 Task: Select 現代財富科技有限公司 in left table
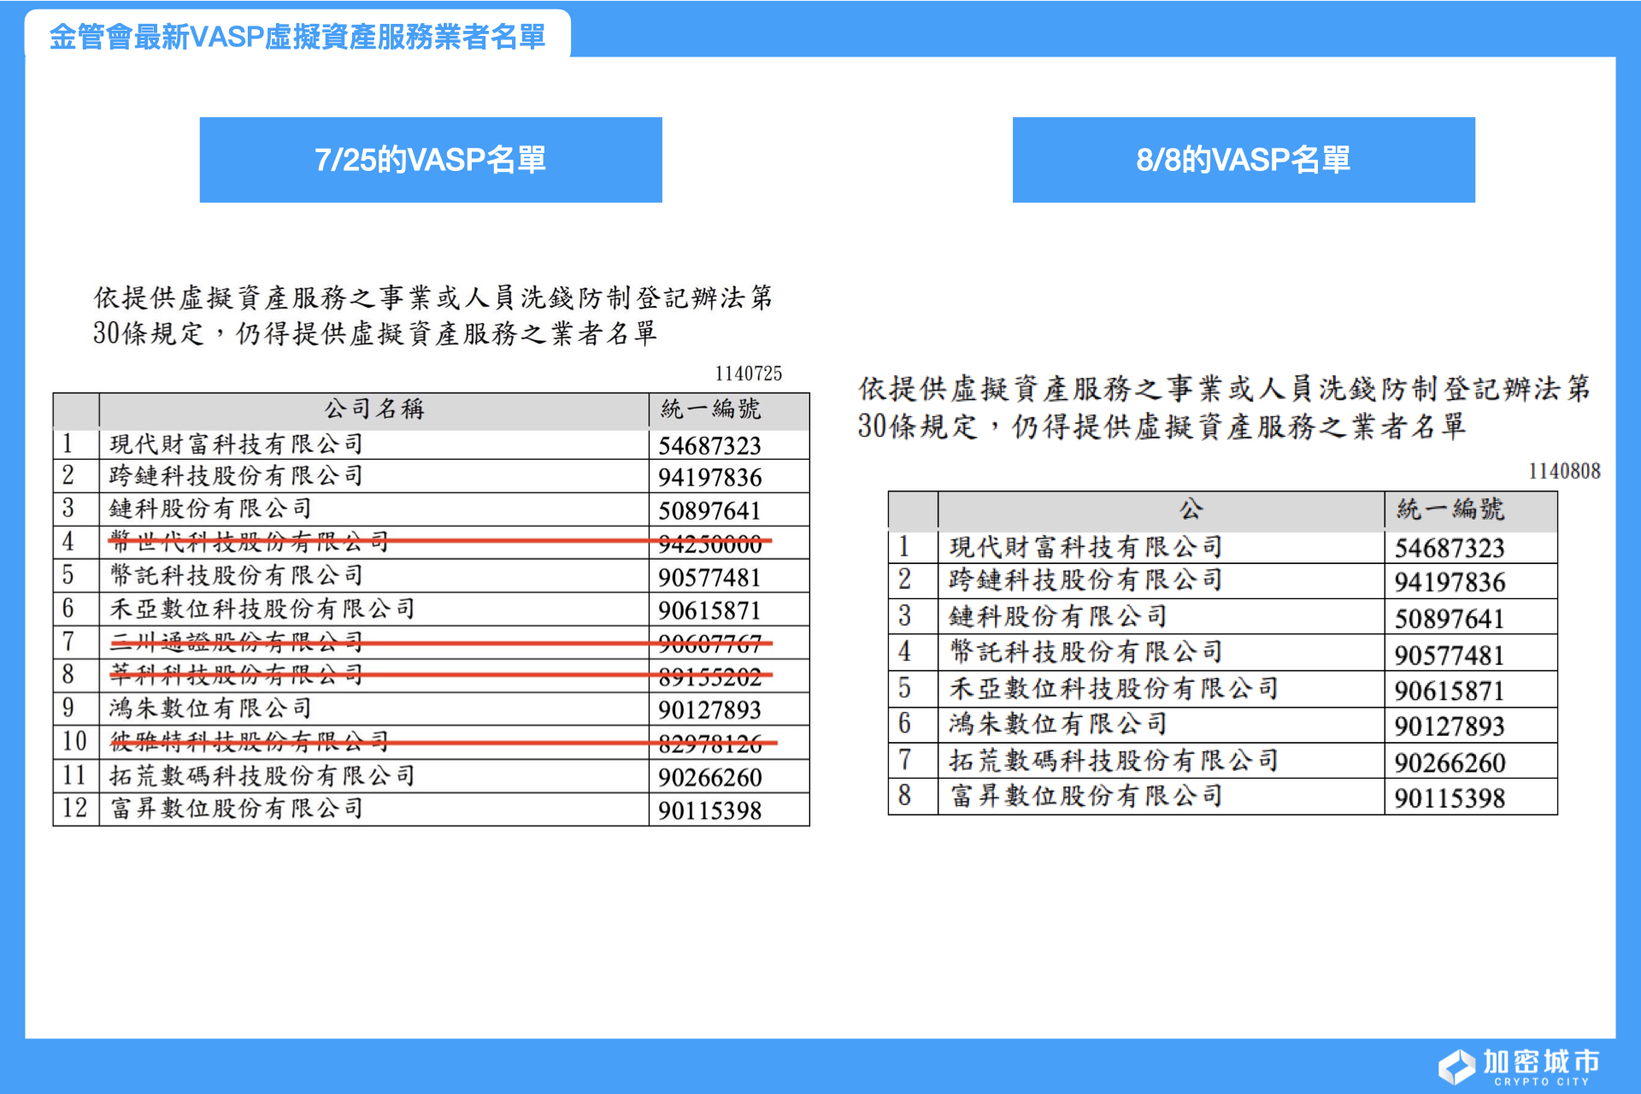point(237,443)
